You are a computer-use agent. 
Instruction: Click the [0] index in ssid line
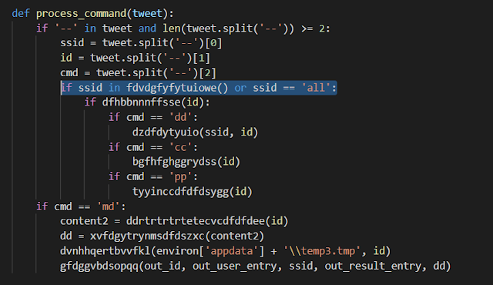213,43
